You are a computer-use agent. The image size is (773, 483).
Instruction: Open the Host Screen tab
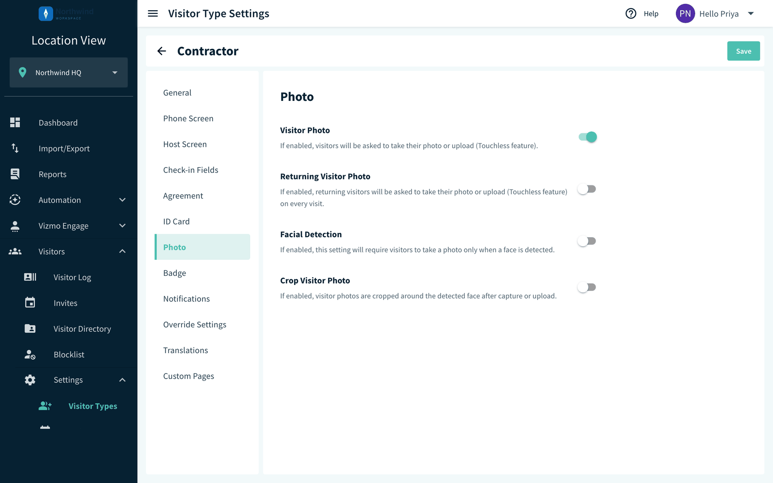pos(202,144)
